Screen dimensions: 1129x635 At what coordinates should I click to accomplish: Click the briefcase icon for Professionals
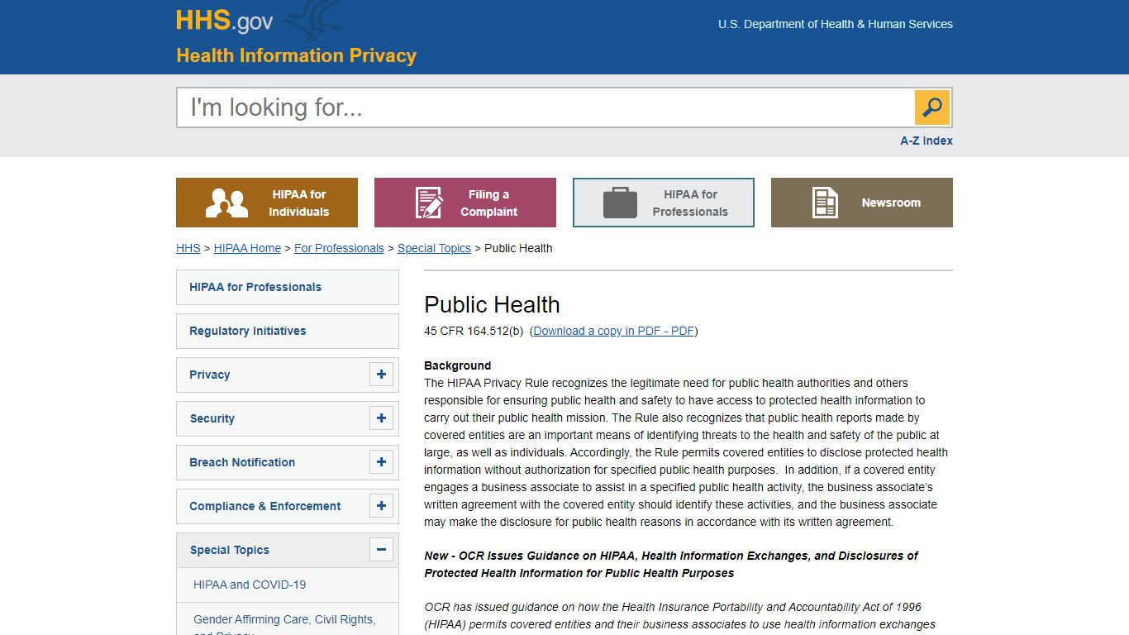pos(620,203)
